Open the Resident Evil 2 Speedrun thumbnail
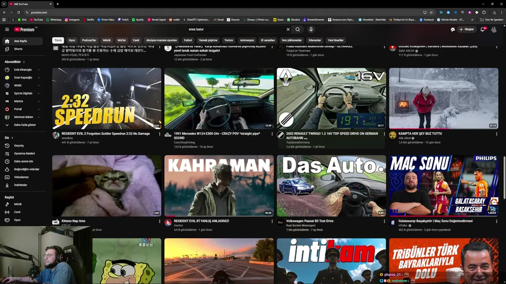 click(x=107, y=98)
